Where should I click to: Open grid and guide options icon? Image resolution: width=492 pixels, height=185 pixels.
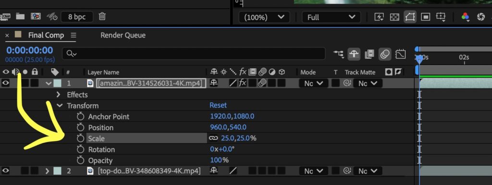tap(441, 17)
